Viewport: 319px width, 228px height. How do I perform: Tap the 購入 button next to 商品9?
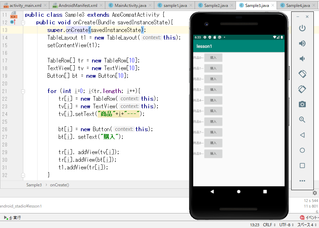click(213, 154)
